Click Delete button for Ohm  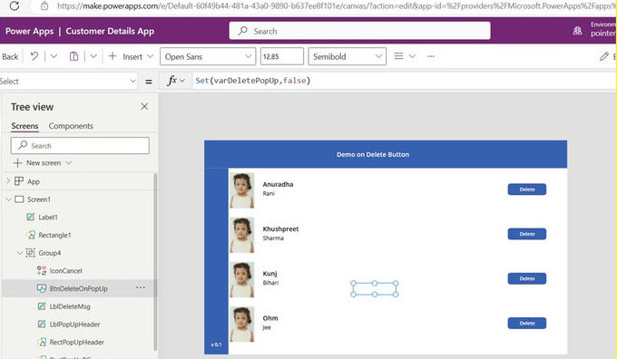click(x=527, y=324)
